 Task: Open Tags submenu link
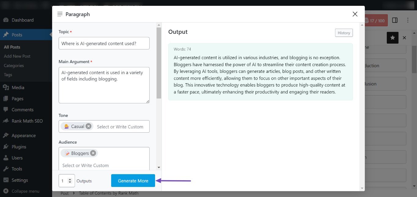pos(8,75)
